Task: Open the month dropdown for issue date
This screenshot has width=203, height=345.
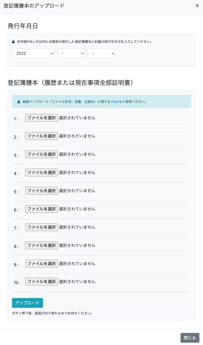Action: coord(71,53)
